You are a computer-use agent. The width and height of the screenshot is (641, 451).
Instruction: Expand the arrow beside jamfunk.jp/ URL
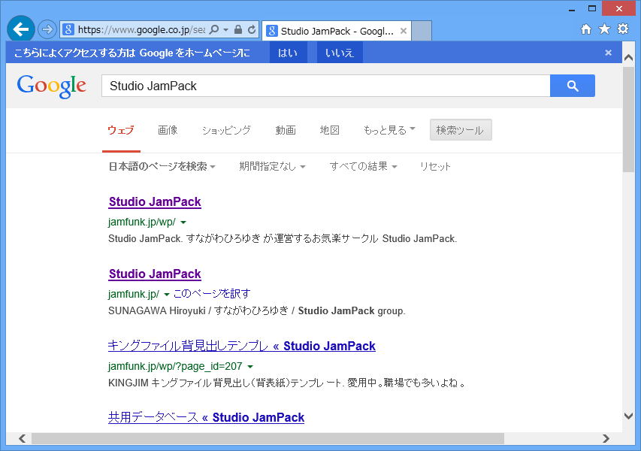point(167,295)
